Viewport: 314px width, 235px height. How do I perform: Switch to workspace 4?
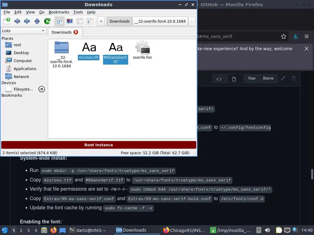coord(36,230)
